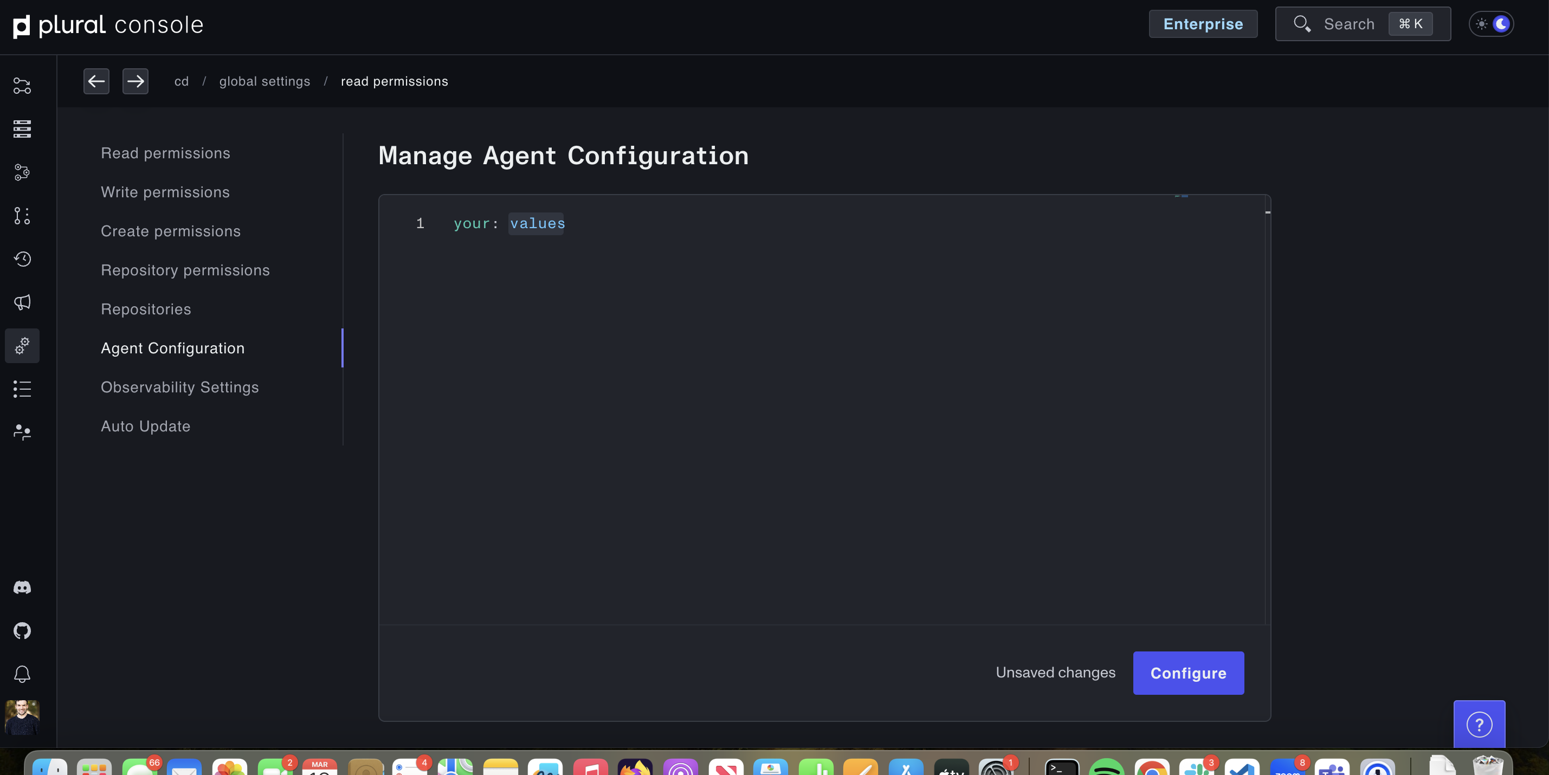Toggle the dark/light theme switch
1549x775 pixels.
1491,24
